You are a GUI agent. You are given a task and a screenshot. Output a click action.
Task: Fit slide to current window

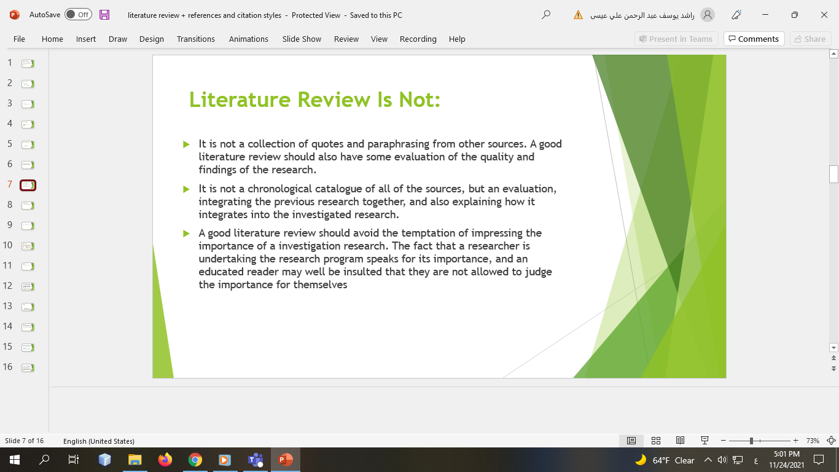(x=830, y=440)
